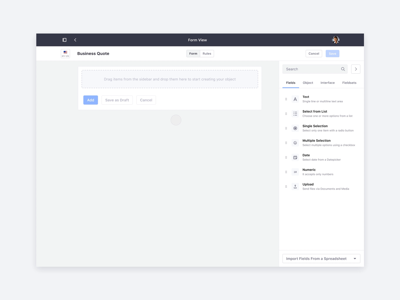Click the Date calendar icon
Screen dimensions: 400x300
click(295, 157)
